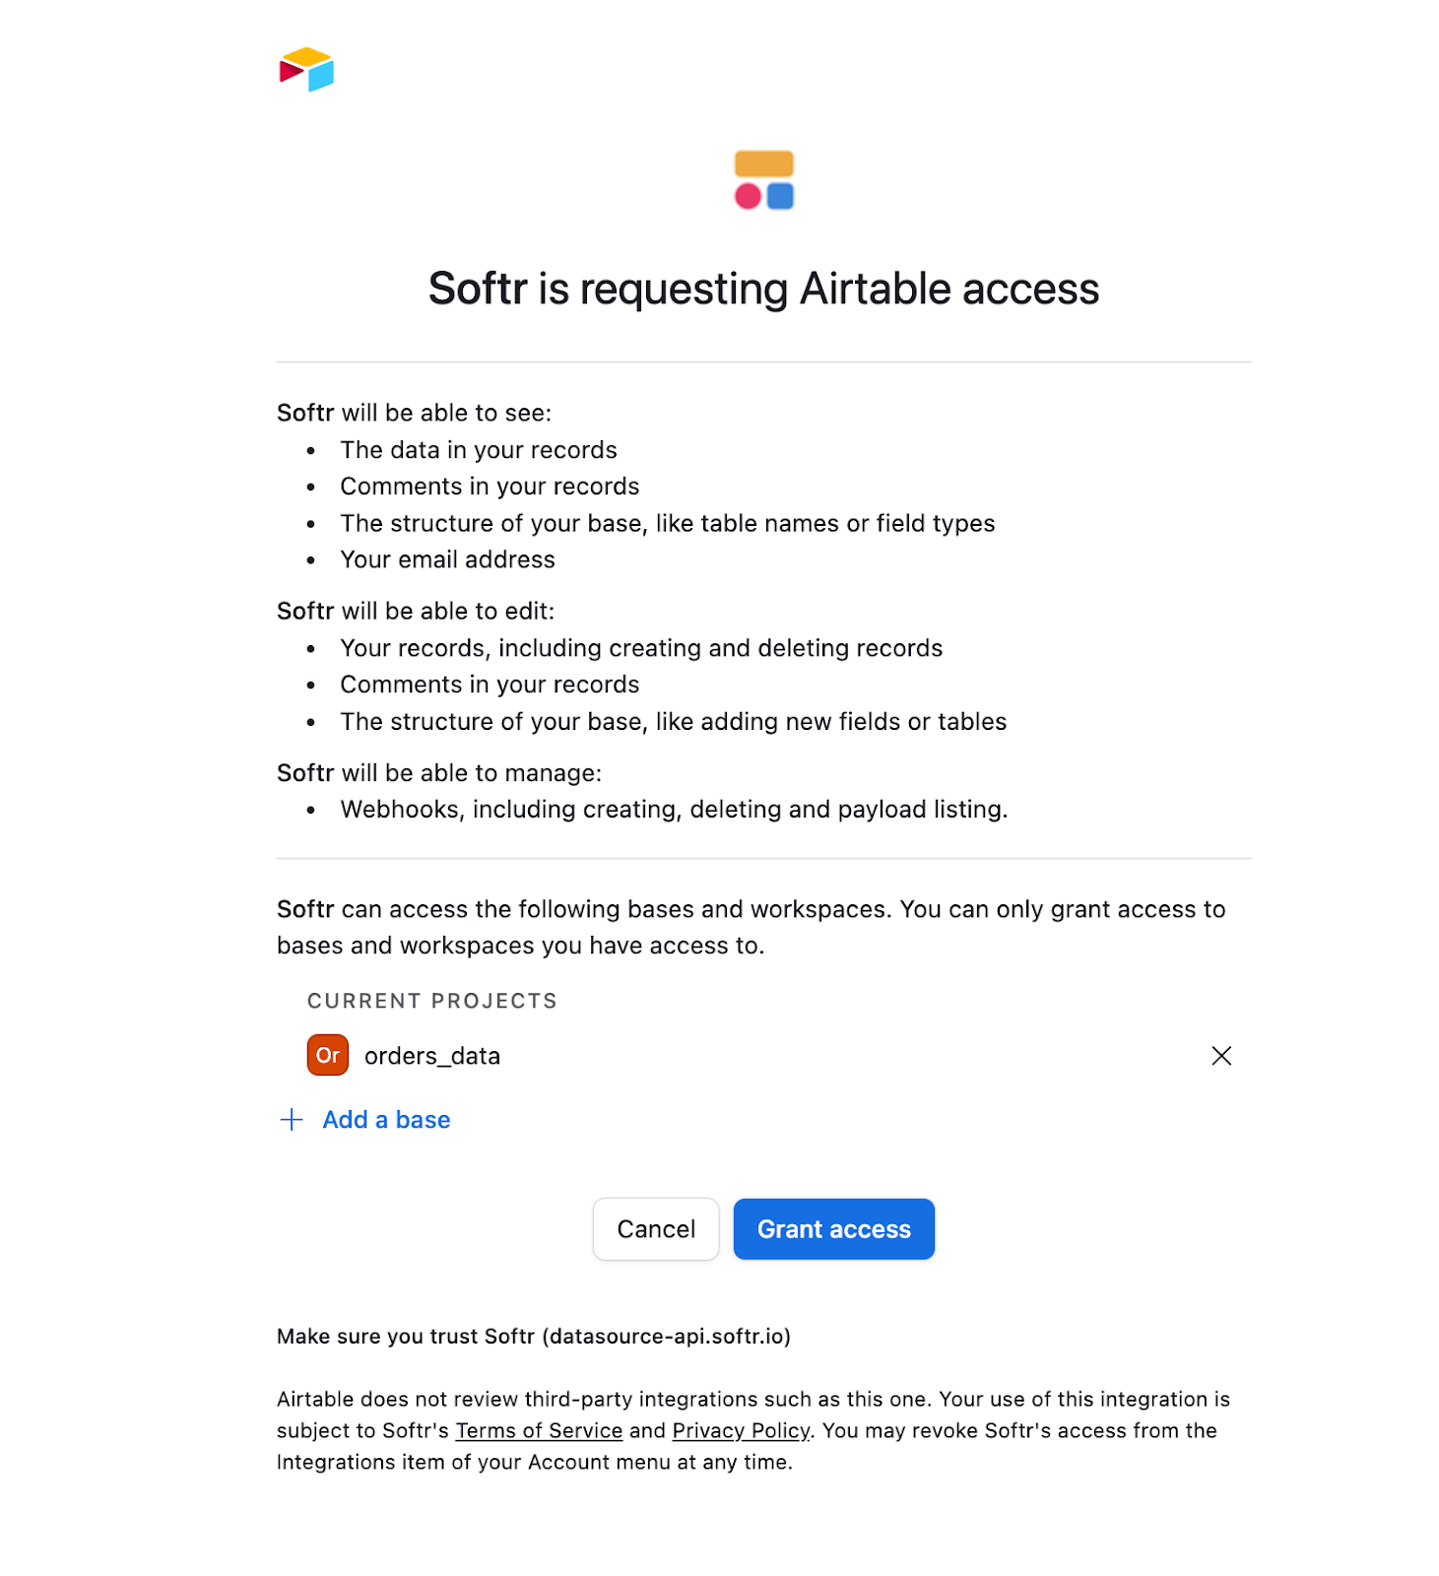Click the yellow bar of the Airtable mark
1439x1576 pixels.
[x=764, y=162]
